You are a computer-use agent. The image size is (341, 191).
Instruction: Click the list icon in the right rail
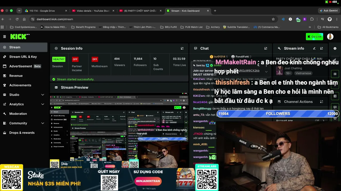coord(335,96)
